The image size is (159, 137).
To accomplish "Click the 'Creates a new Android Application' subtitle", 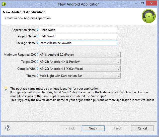I will (x=28, y=18).
